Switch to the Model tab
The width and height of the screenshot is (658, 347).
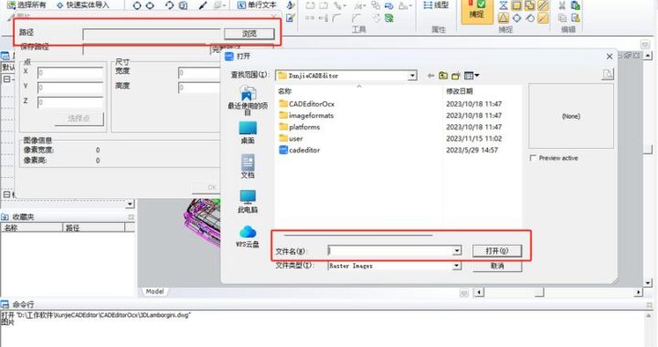(x=154, y=291)
